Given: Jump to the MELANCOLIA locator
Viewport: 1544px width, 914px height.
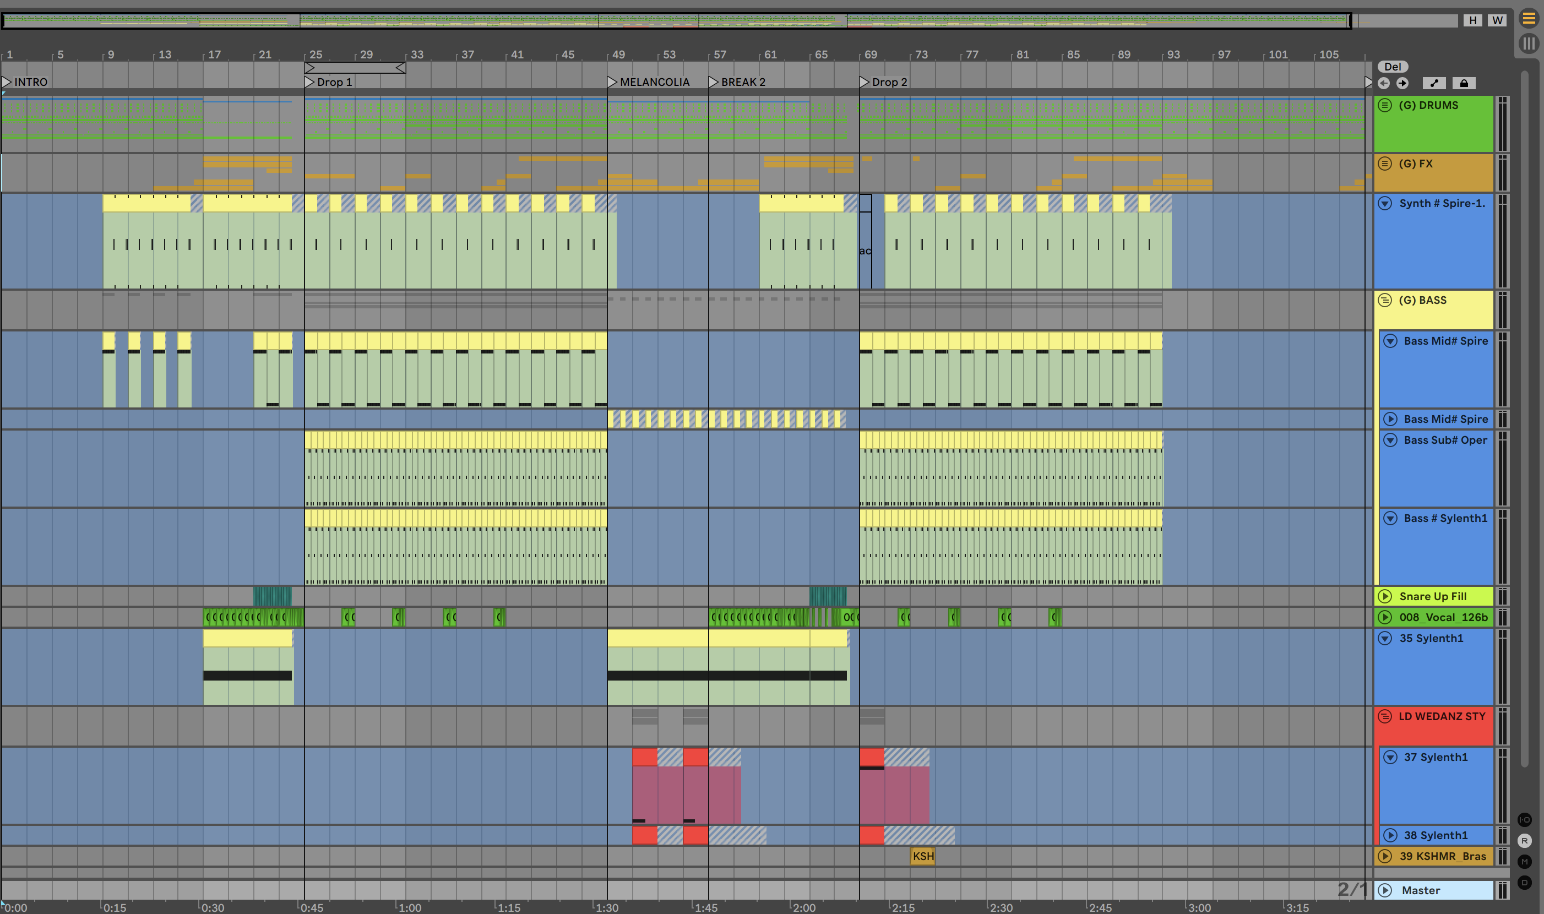Looking at the screenshot, I should click(612, 82).
